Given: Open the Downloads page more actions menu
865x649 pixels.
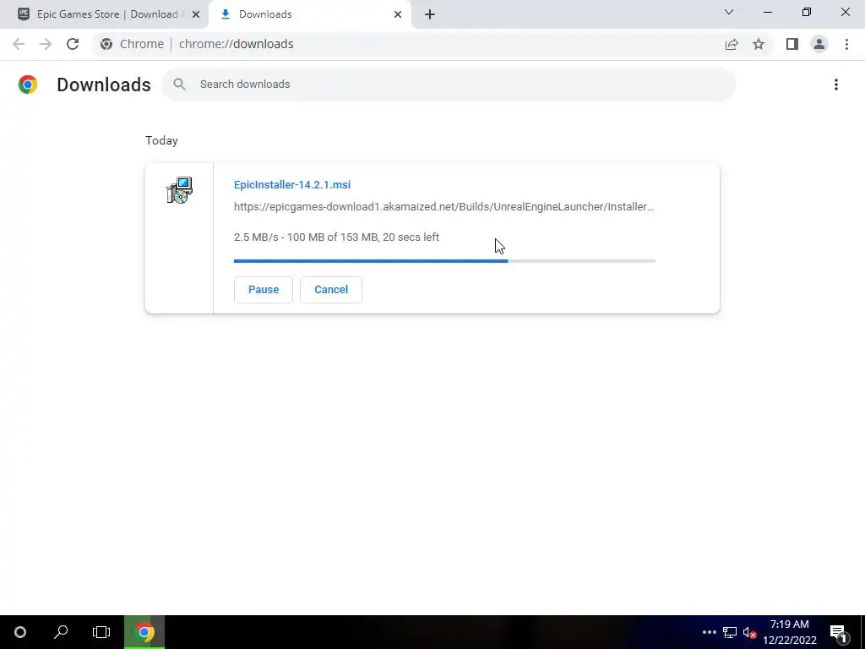Looking at the screenshot, I should pyautogui.click(x=836, y=85).
